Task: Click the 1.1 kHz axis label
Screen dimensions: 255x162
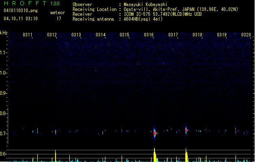Action: (x=4, y=53)
